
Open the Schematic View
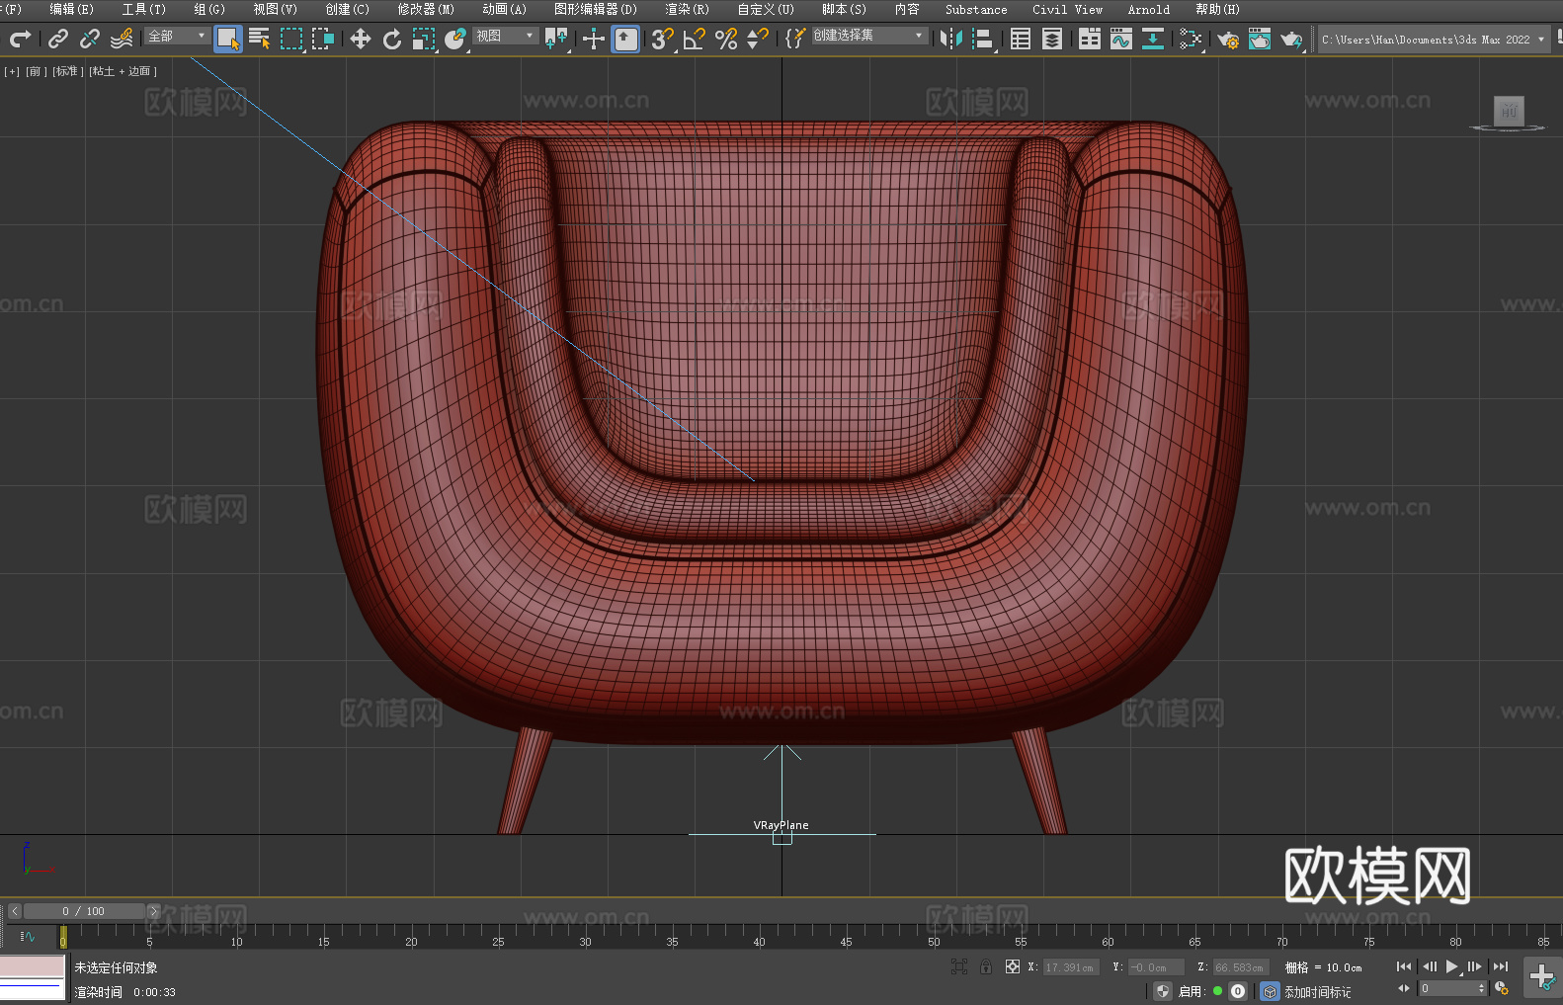coord(1153,39)
